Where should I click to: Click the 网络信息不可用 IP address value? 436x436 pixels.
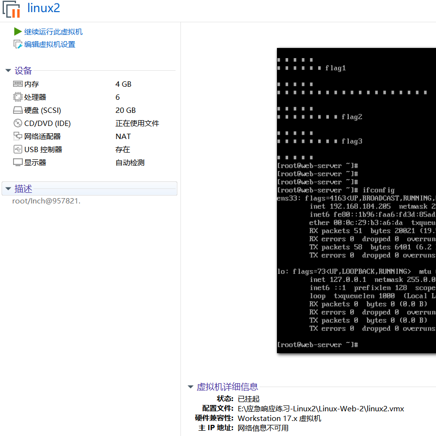[x=263, y=428]
